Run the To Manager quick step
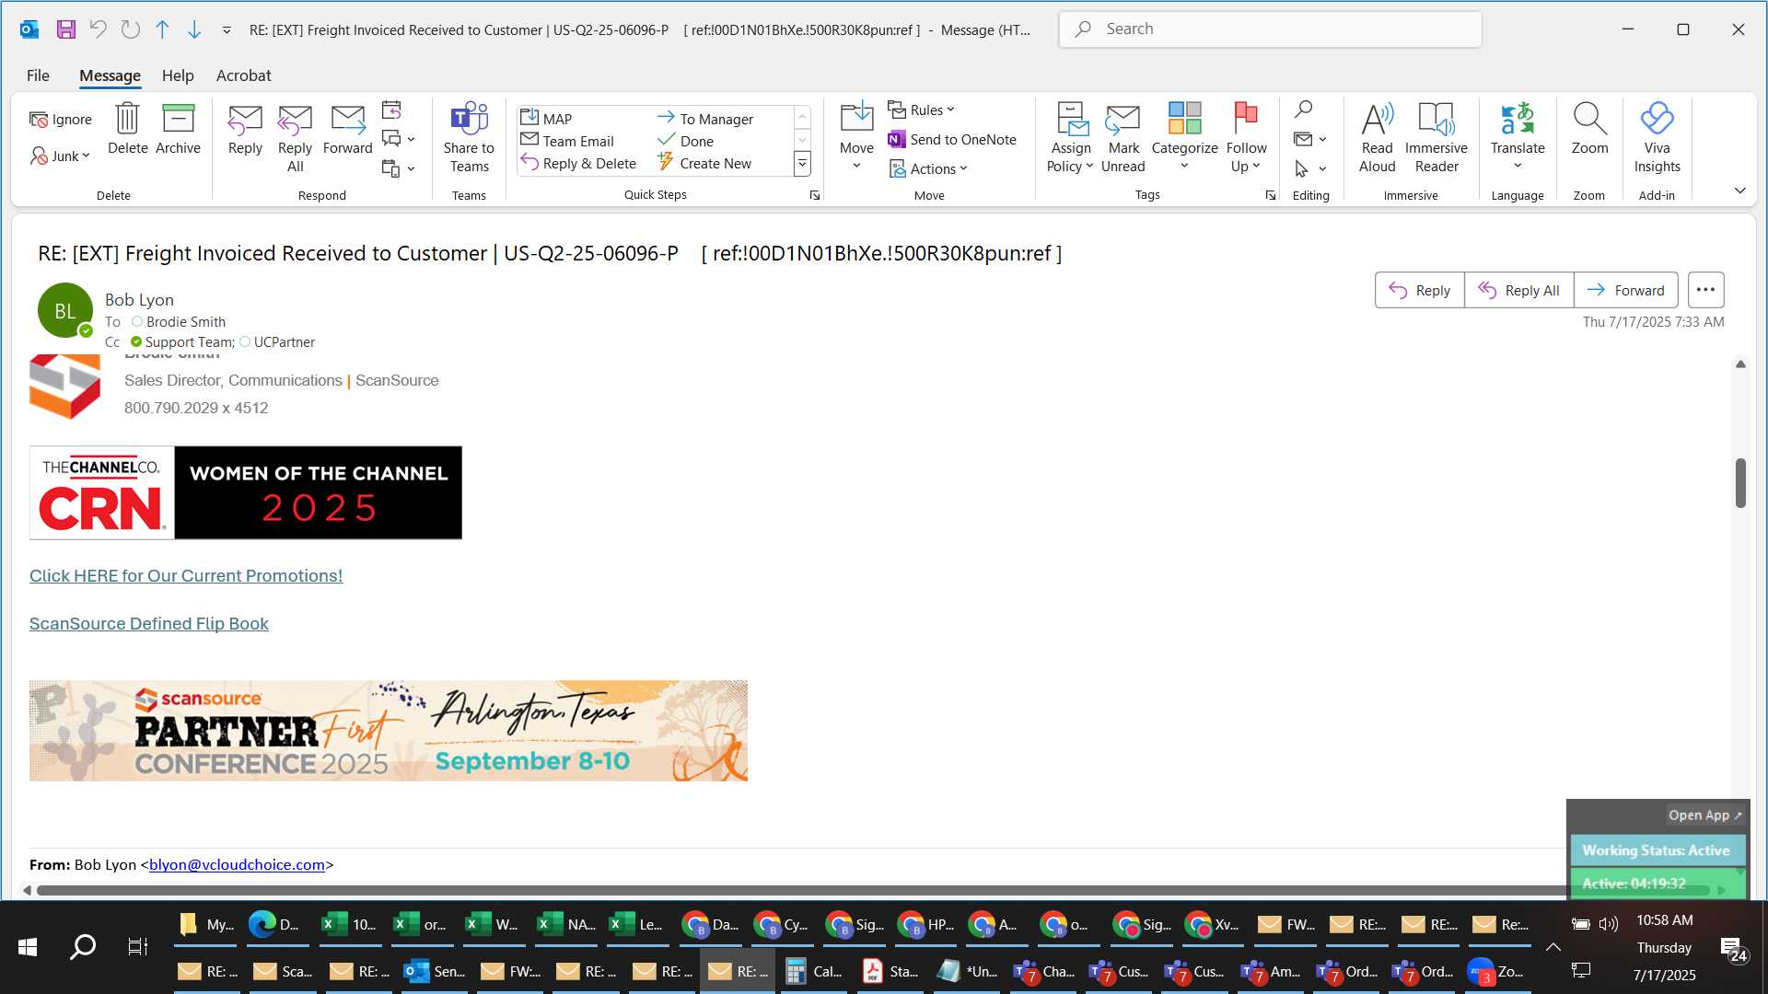Viewport: 1768px width, 994px height. point(705,118)
